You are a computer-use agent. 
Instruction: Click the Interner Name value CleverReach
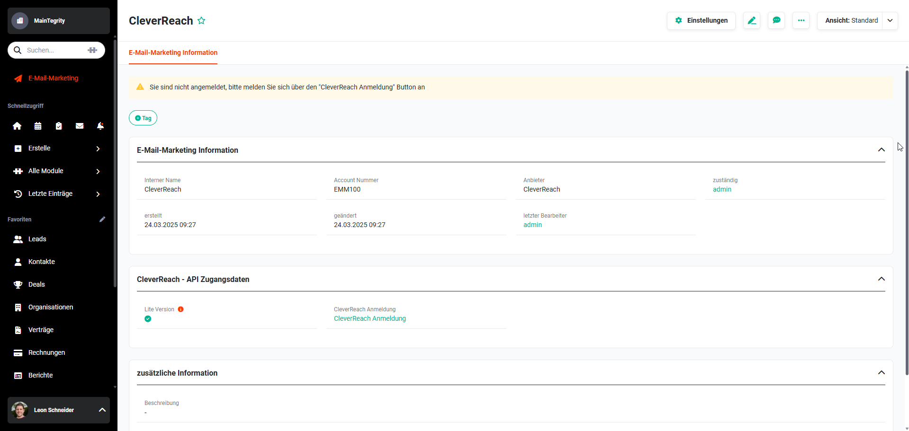tap(163, 189)
